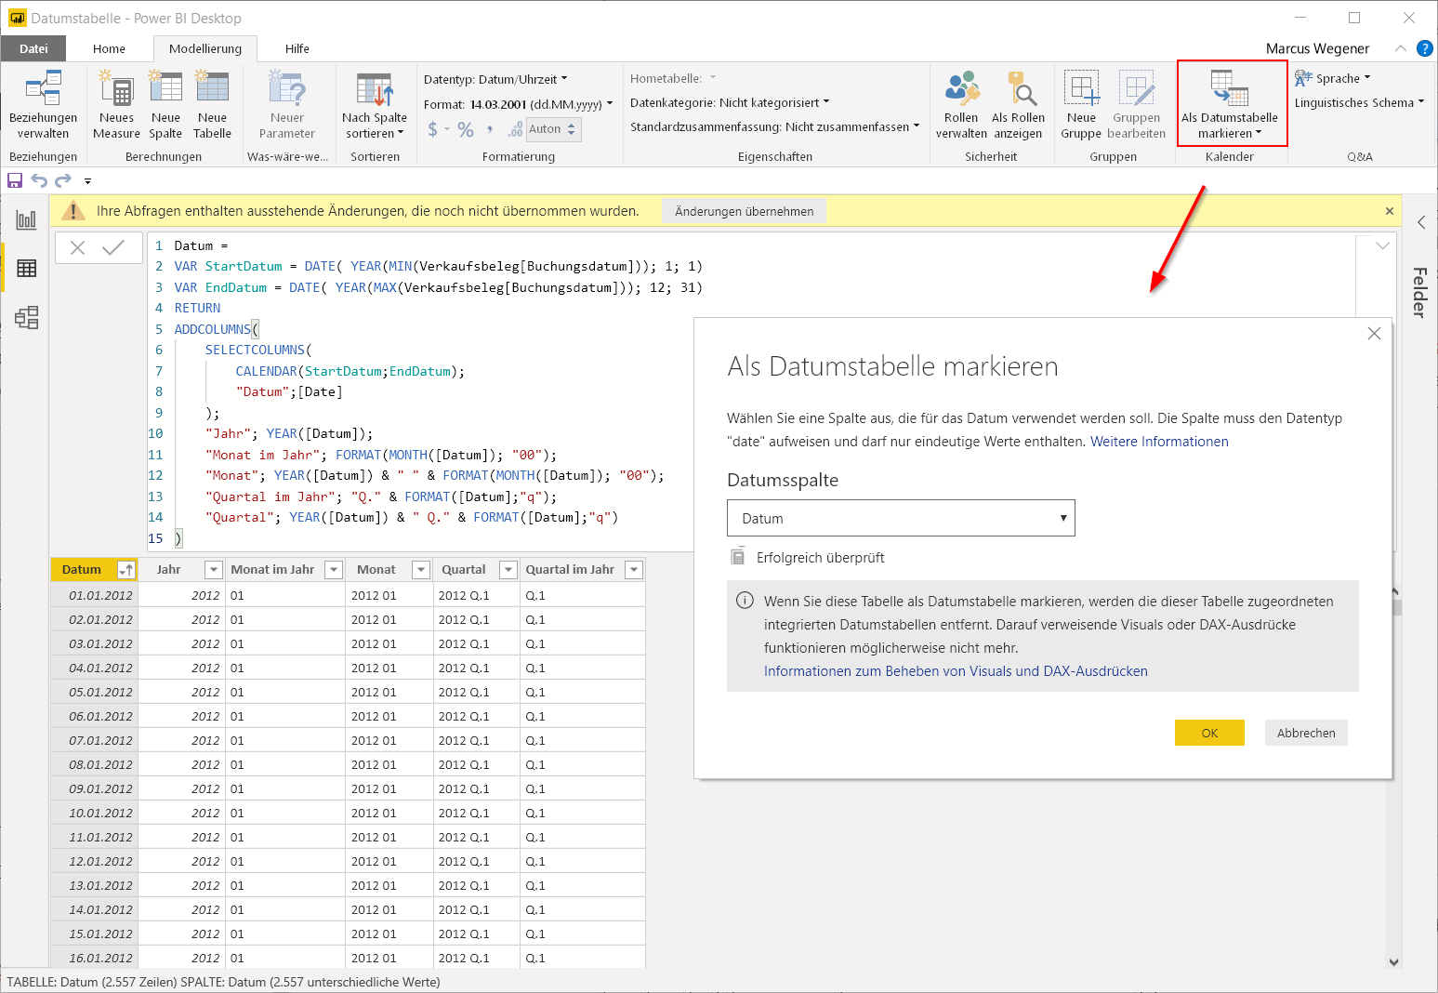Open the Datei tab

[x=33, y=48]
